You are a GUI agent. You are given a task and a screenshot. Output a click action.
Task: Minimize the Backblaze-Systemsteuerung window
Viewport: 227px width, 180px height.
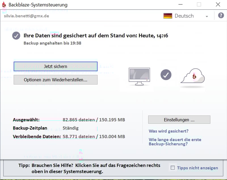(180, 5)
